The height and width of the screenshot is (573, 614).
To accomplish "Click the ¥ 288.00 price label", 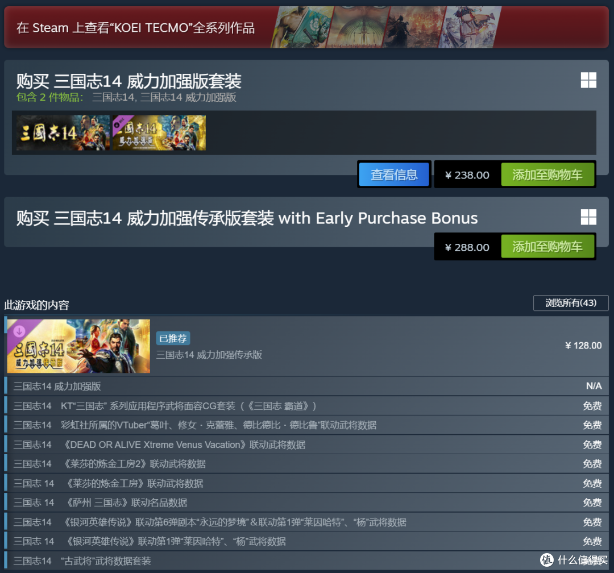I will tap(467, 247).
